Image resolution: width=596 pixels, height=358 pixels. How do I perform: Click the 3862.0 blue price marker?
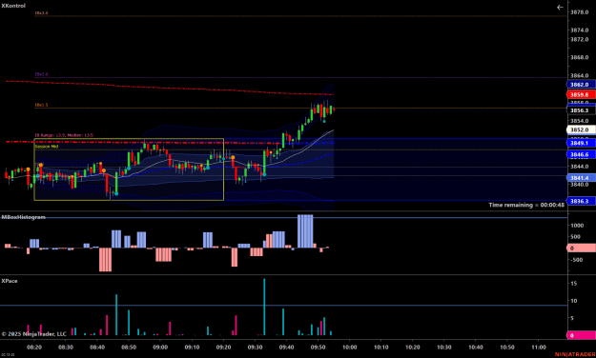click(x=581, y=85)
